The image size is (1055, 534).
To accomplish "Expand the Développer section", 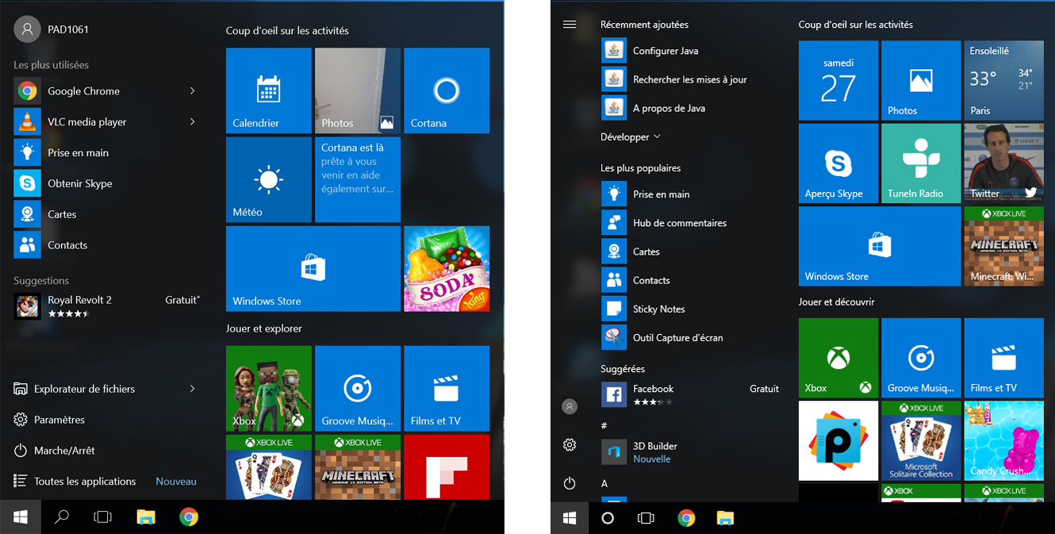I will (631, 136).
